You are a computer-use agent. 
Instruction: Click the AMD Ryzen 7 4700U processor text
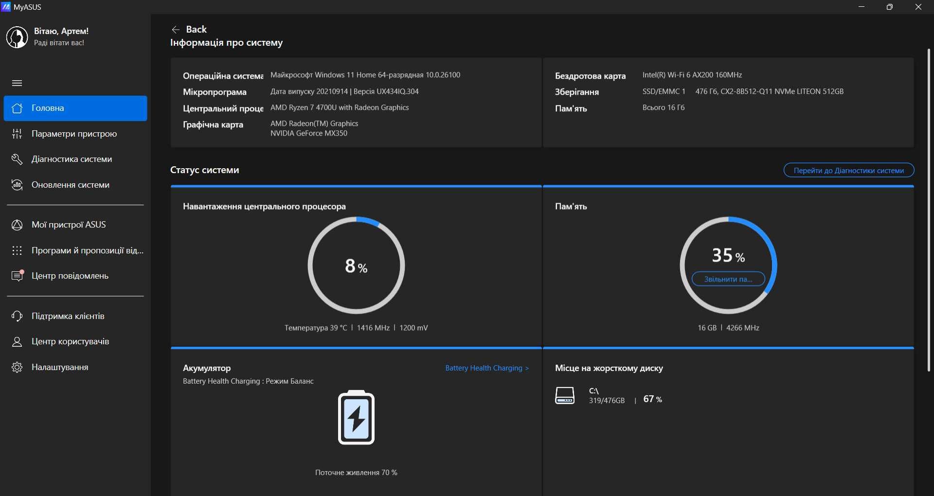(x=340, y=107)
